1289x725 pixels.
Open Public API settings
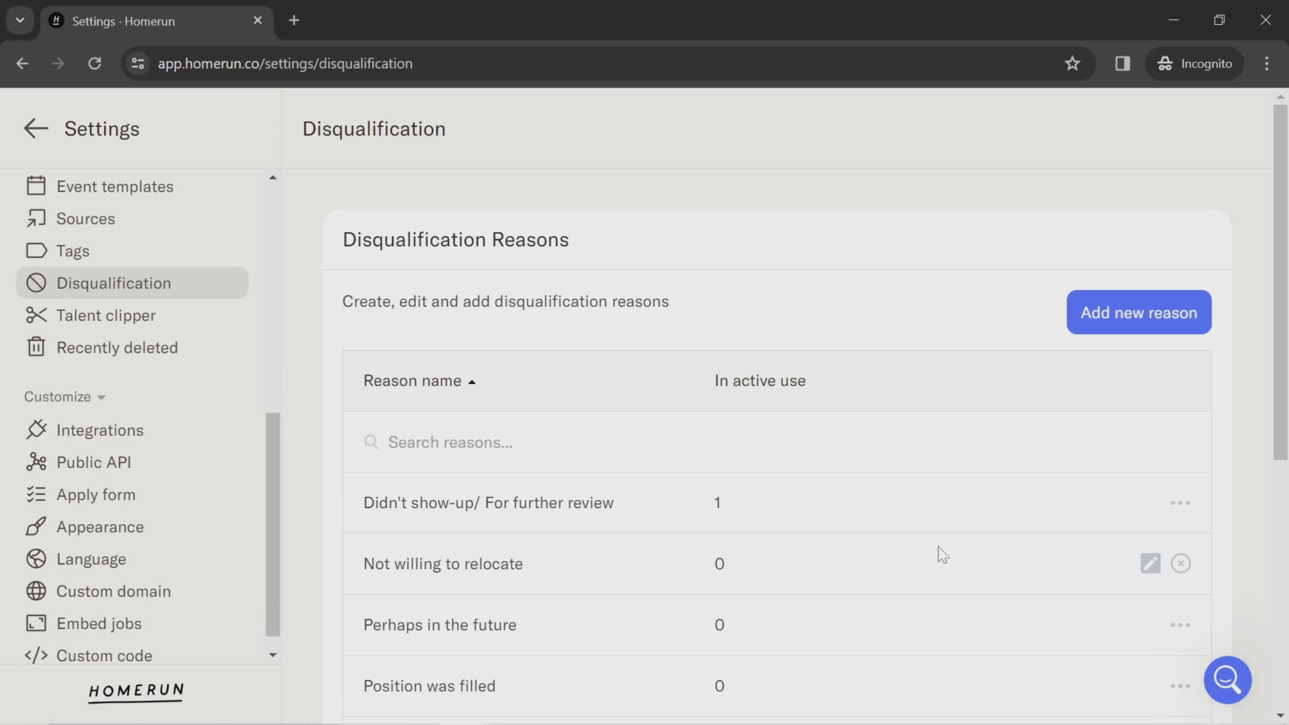pyautogui.click(x=94, y=462)
